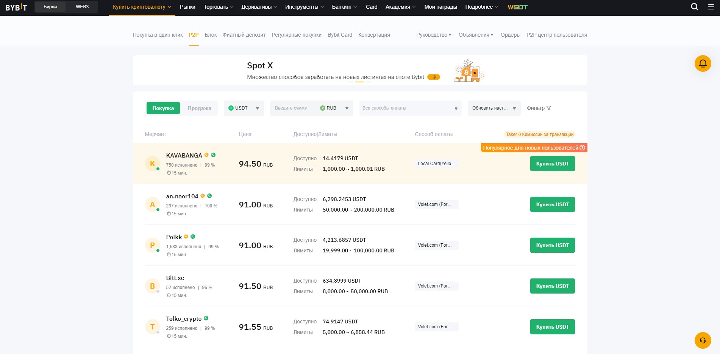
Task: Click BitExc merchant avatar
Action: pos(152,286)
